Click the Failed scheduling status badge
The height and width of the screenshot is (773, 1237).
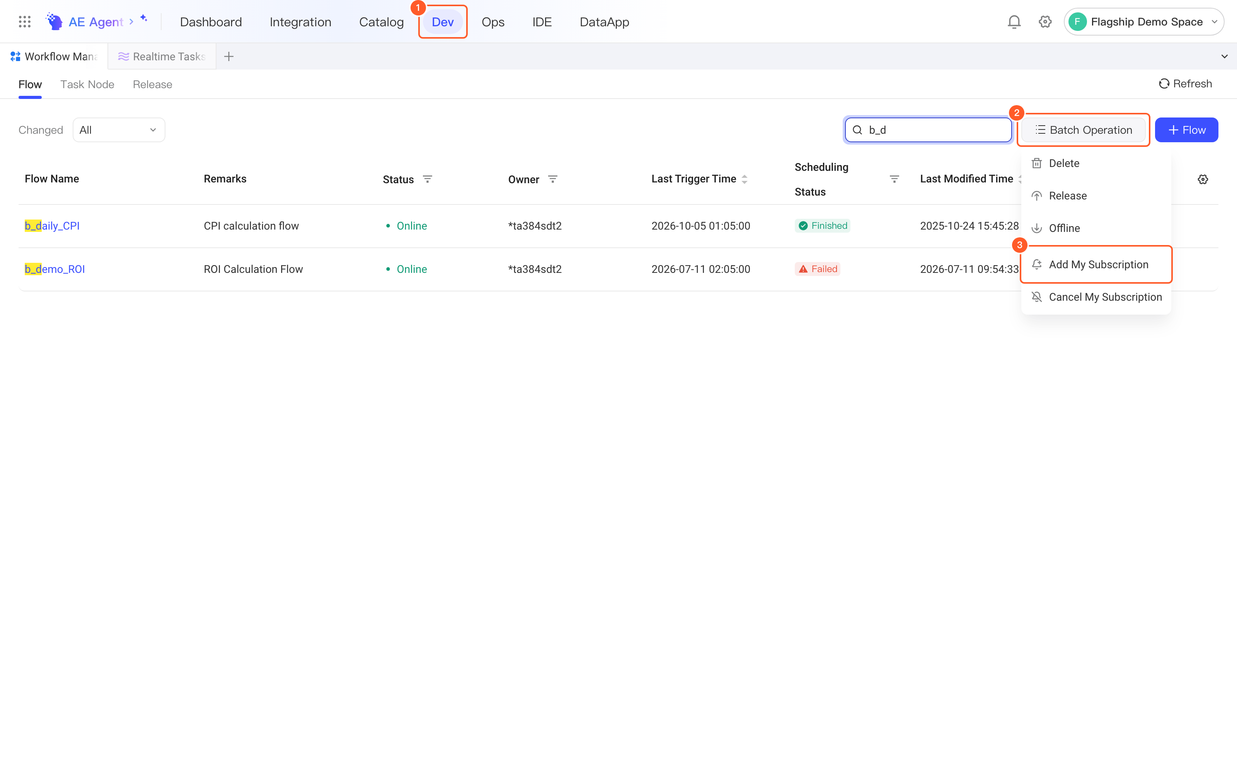click(817, 269)
